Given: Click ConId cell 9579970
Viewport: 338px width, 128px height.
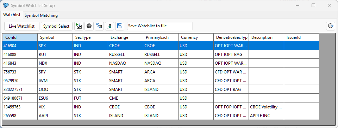Looking at the screenshot, I should 20,81.
